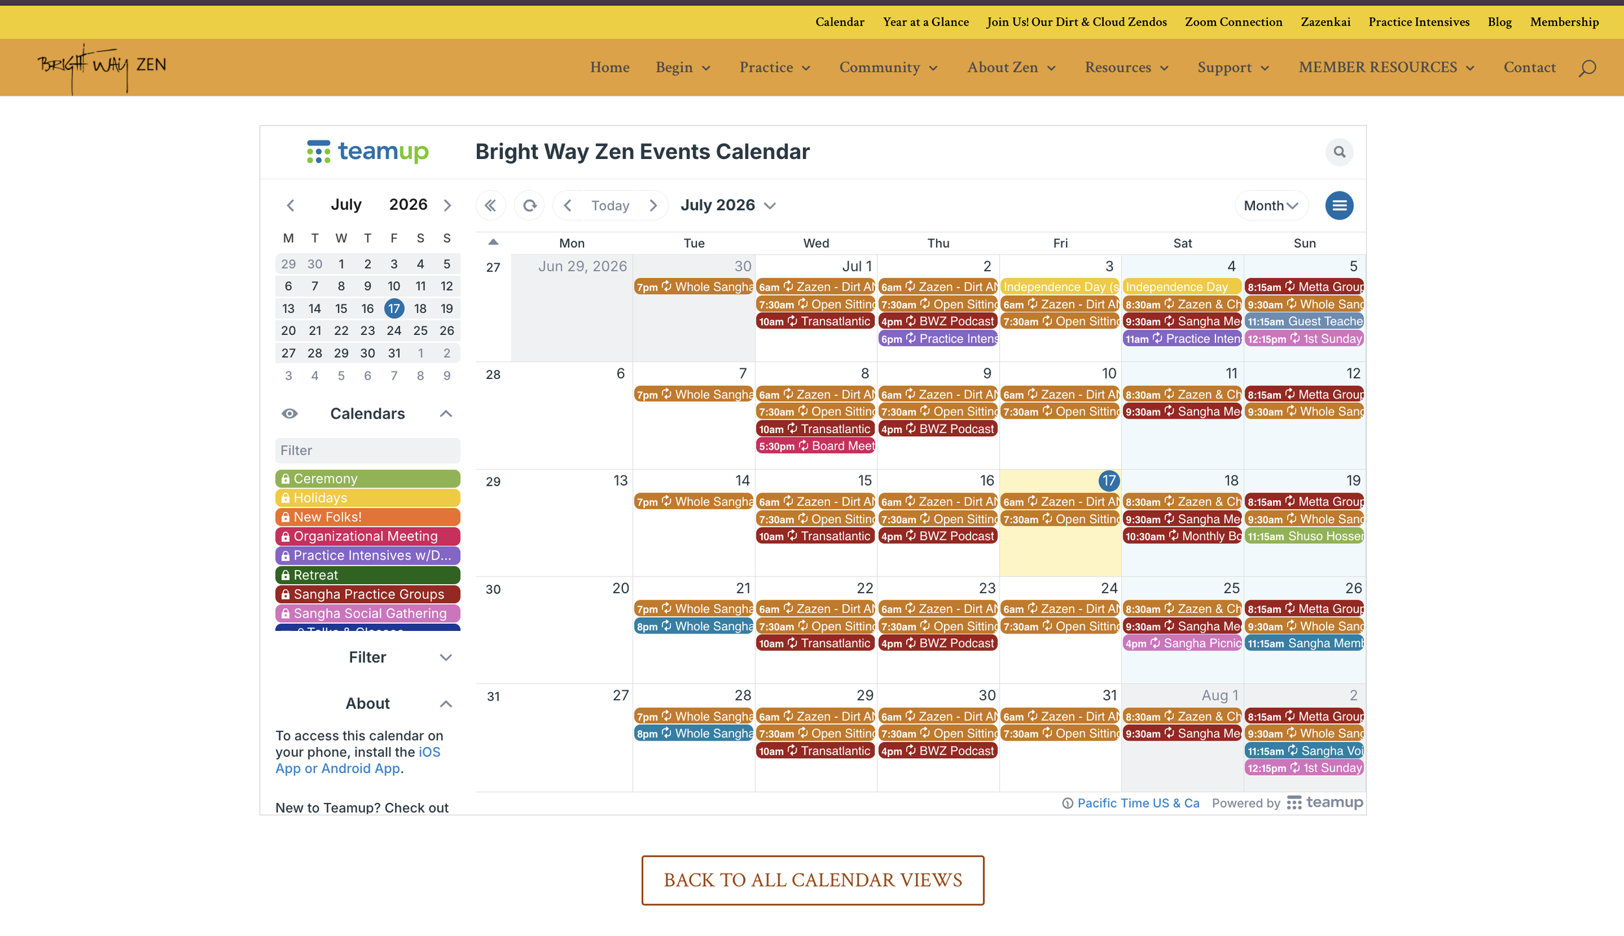
Task: Toggle the Ceremony calendar
Action: 368,478
